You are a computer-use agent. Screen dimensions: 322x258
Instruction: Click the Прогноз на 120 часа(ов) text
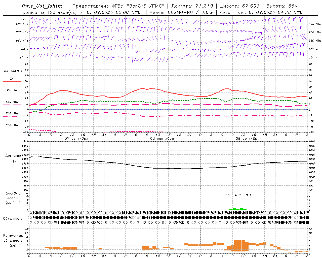pos(48,12)
